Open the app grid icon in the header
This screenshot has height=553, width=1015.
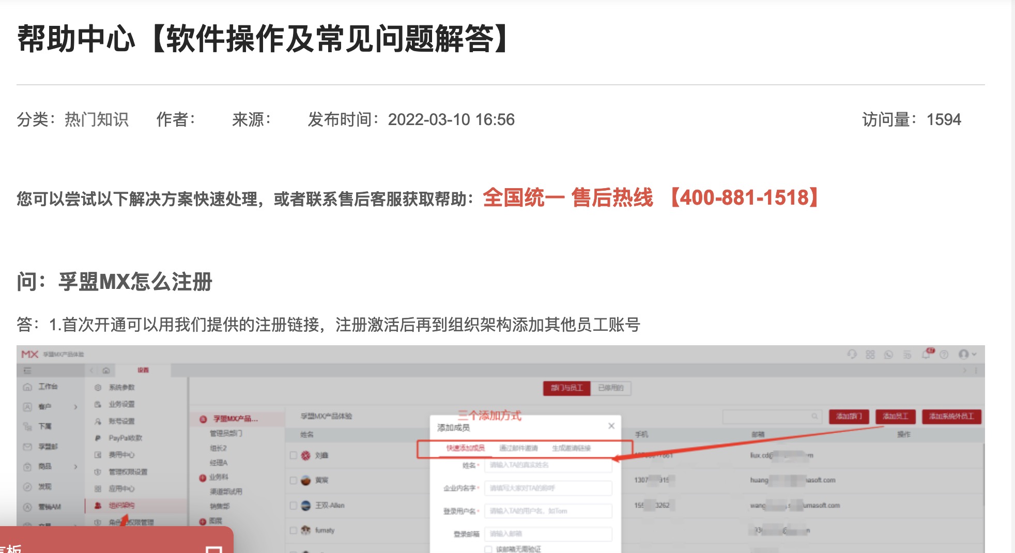pyautogui.click(x=870, y=355)
